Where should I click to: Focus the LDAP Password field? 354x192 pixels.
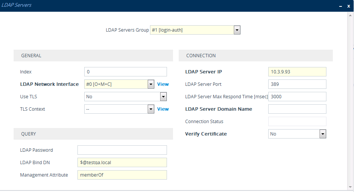122,150
